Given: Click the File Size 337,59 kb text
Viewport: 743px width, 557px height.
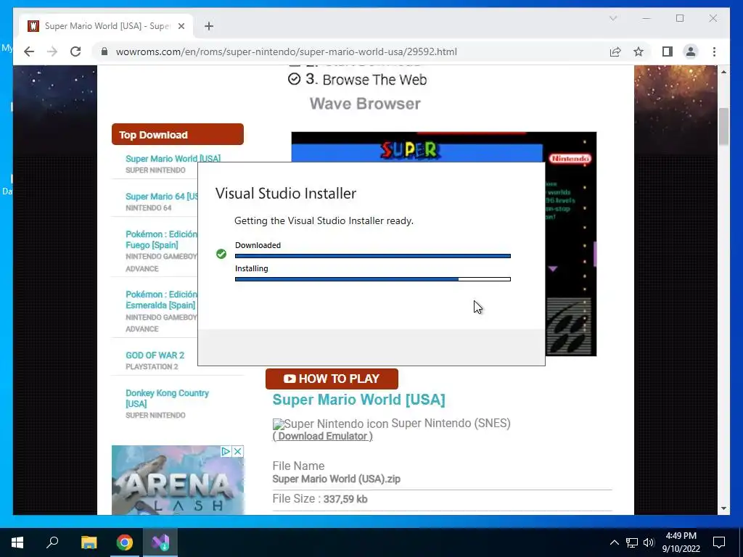Looking at the screenshot, I should coord(320,499).
